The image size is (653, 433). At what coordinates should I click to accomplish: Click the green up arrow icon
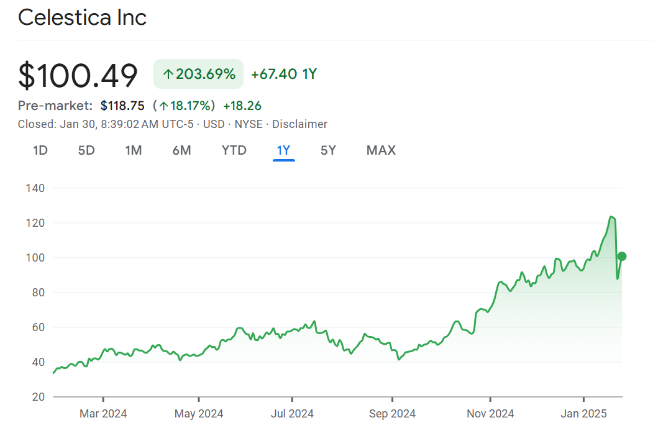pyautogui.click(x=168, y=75)
